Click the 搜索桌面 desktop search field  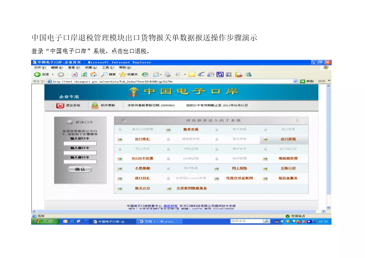coord(246,221)
